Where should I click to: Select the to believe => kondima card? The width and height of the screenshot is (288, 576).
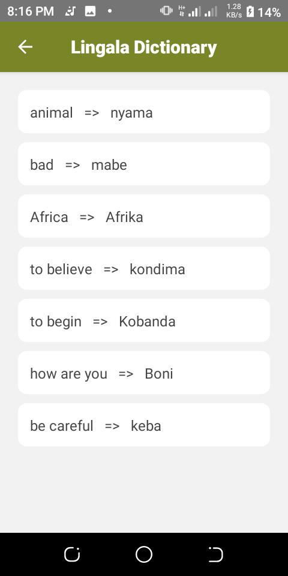[x=144, y=268]
